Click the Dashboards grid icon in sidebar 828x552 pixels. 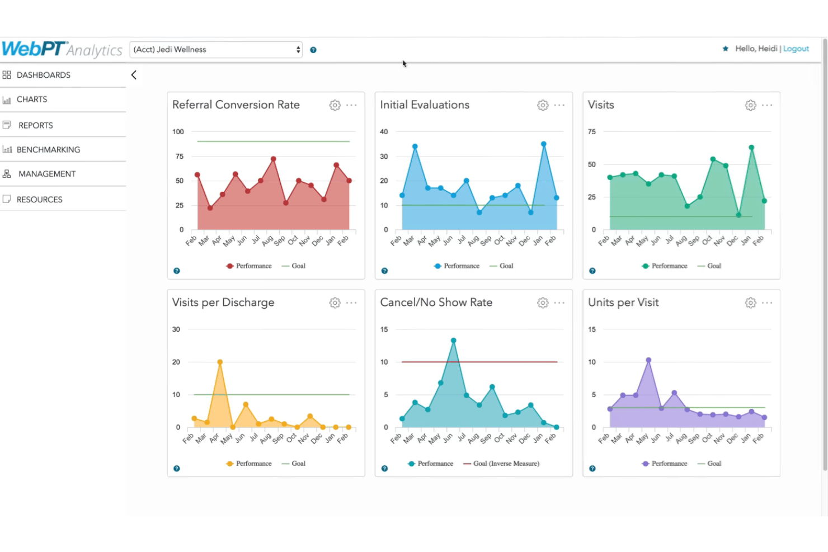[7, 75]
